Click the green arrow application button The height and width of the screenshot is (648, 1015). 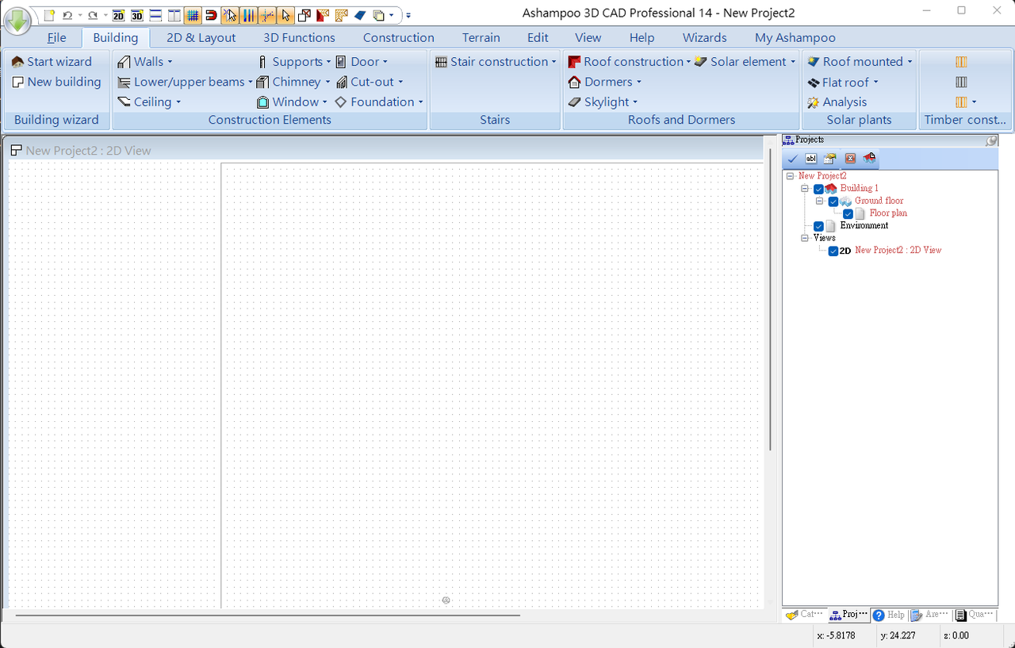pyautogui.click(x=17, y=21)
